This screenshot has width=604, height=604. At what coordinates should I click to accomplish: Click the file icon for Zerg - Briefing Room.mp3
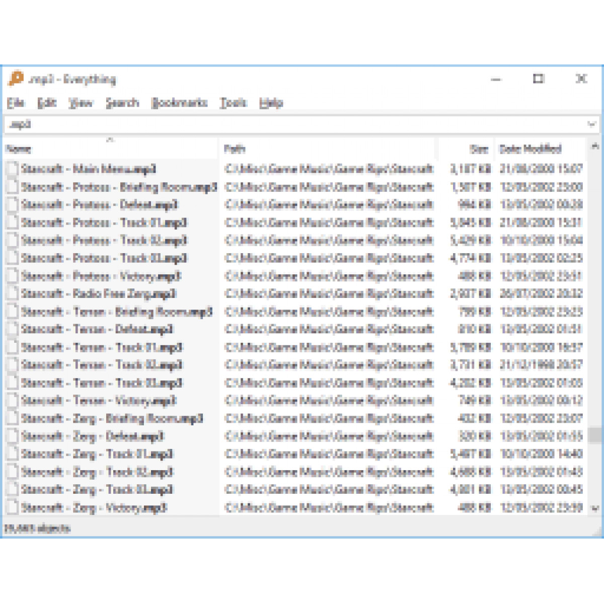tap(13, 418)
